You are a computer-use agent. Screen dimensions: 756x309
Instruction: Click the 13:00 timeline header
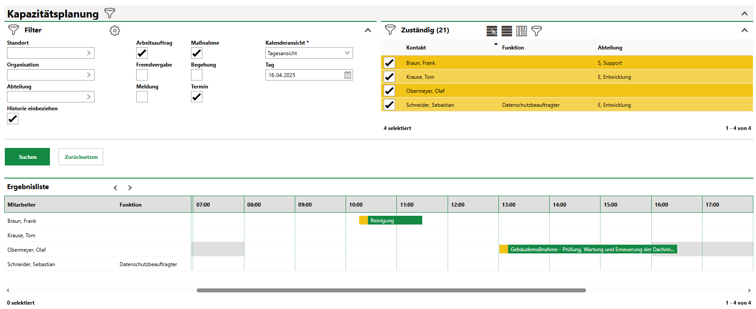point(524,204)
